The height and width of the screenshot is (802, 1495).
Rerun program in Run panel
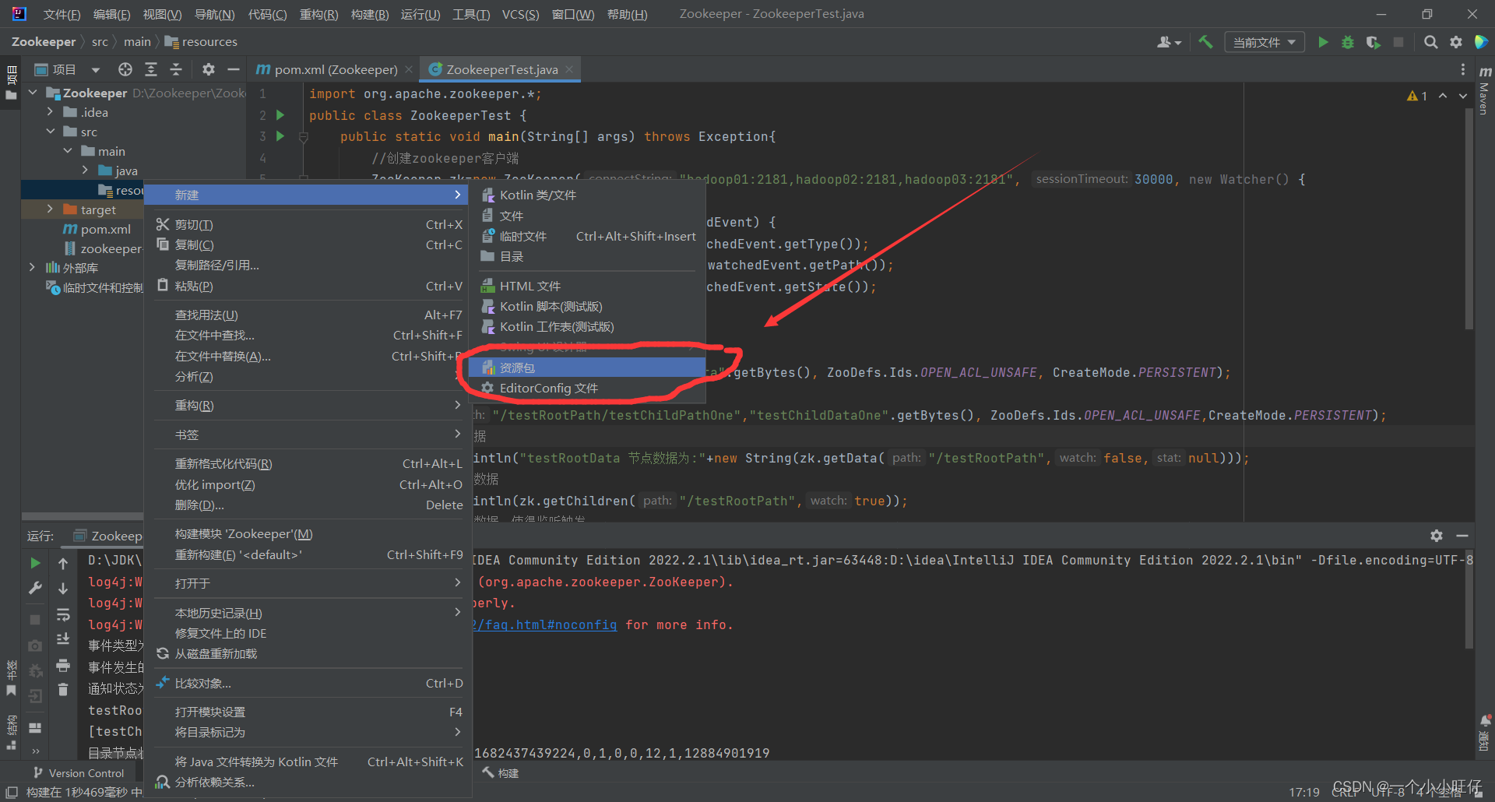pos(35,562)
